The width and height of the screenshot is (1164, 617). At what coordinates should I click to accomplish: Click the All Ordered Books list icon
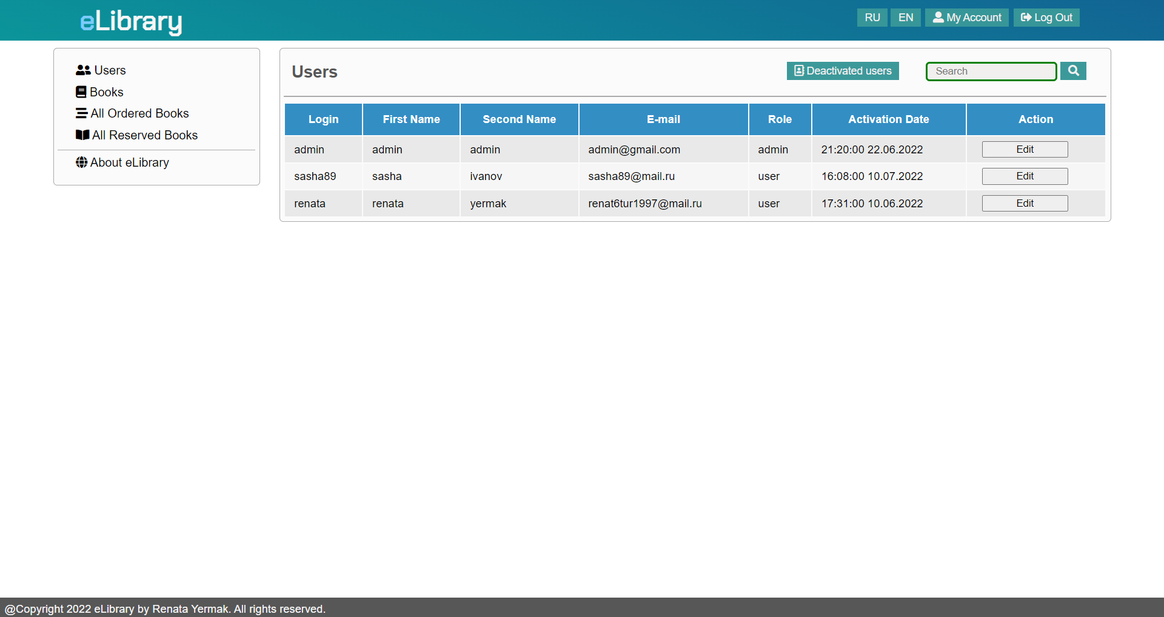pos(82,113)
